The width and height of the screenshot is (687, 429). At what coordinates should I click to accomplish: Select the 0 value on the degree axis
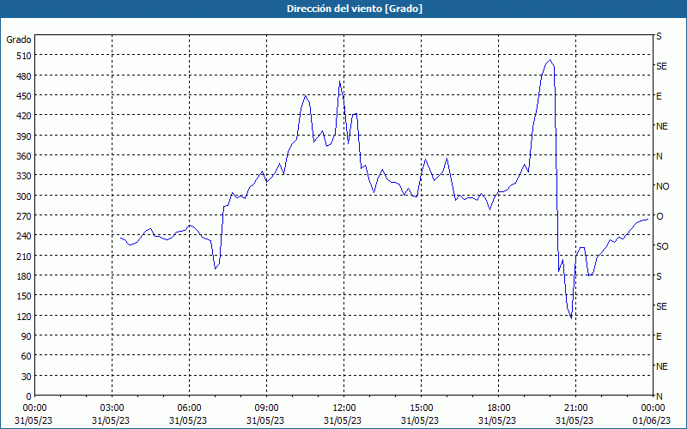pos(28,396)
